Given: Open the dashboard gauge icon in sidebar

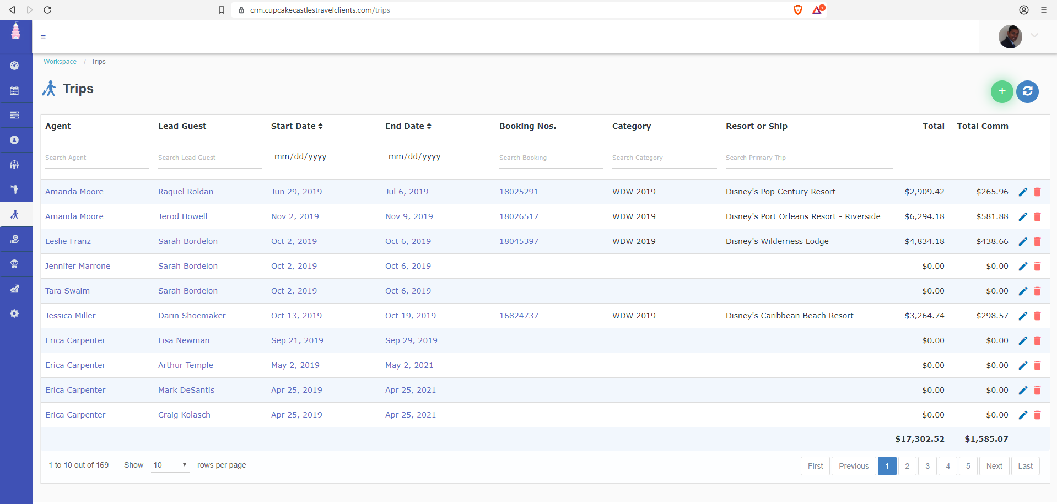Looking at the screenshot, I should coord(15,66).
